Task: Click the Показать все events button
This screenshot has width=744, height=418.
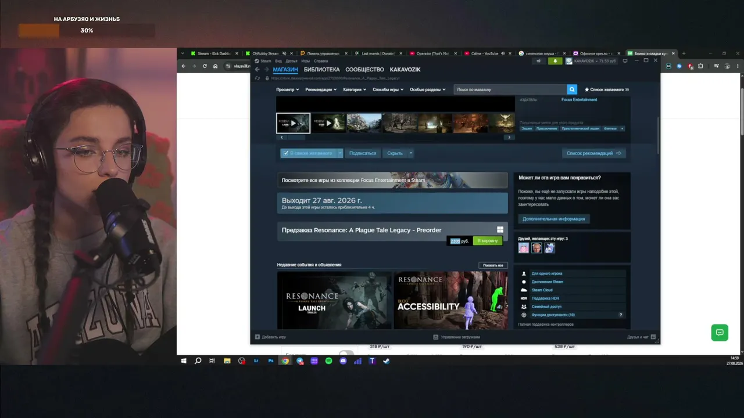Action: coord(493,265)
